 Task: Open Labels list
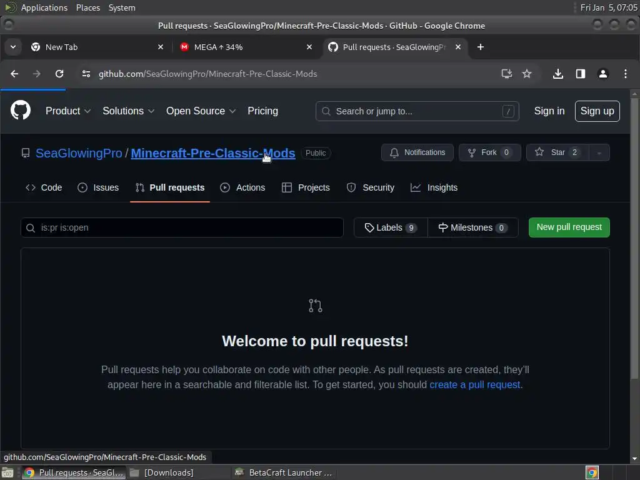[391, 227]
